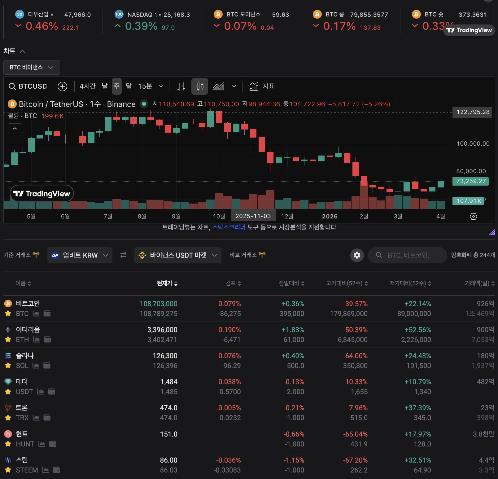
Task: Open the BTC 바이낸스 chart selector
Action: pos(32,67)
